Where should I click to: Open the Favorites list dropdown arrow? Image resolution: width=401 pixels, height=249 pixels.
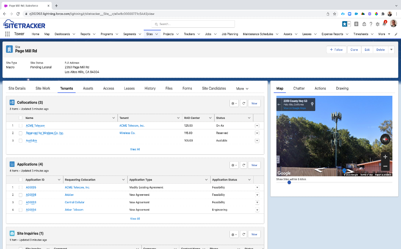pyautogui.click(x=349, y=24)
